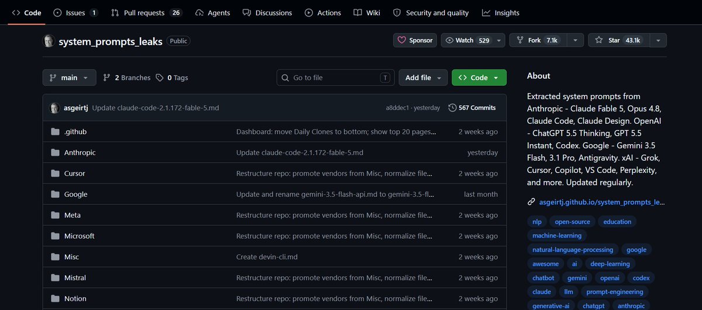702x310 pixels.
Task: Expand the Watch notifications dropdown arrow
Action: [499, 40]
